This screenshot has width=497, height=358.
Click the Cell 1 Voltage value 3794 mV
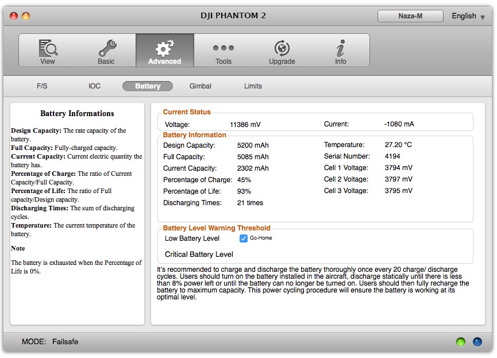click(x=398, y=167)
